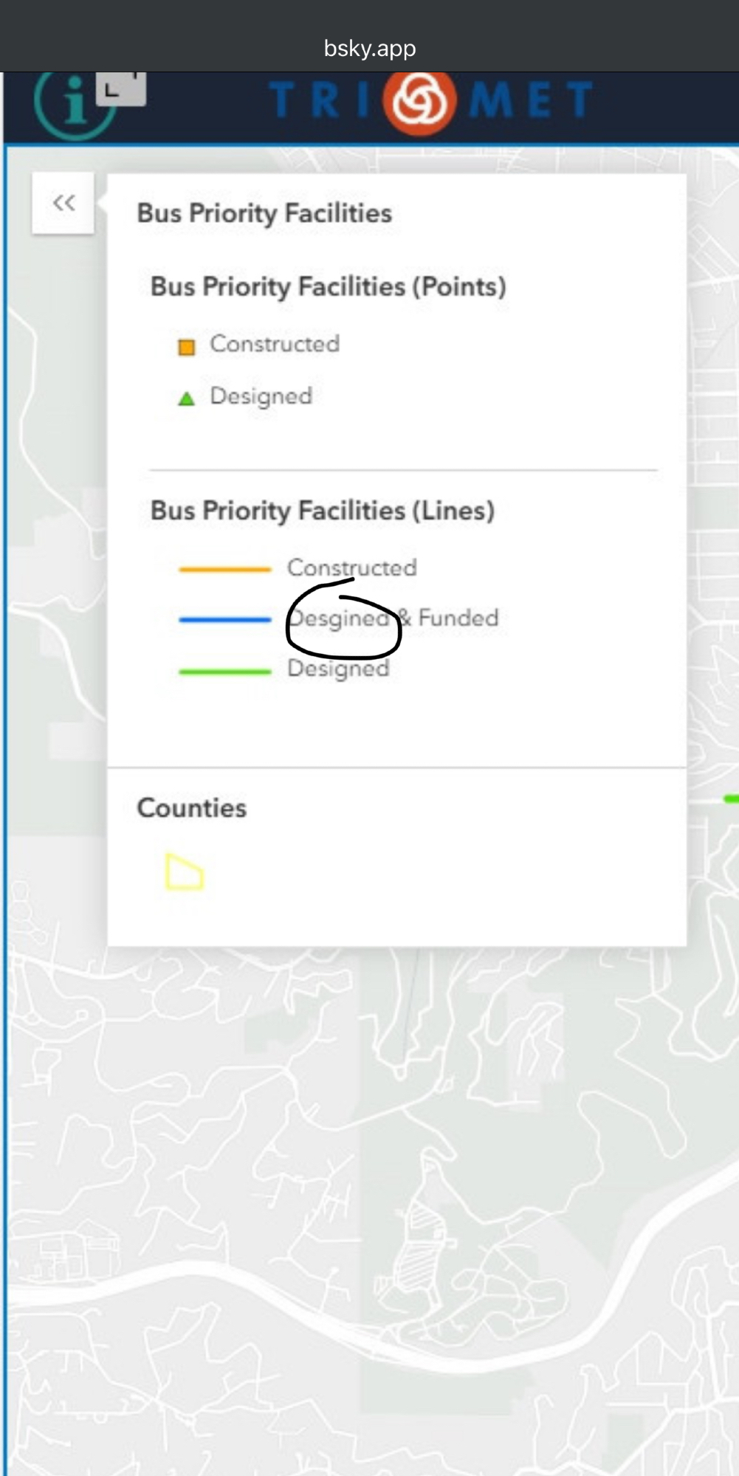This screenshot has width=739, height=1476.
Task: Click the TriMet logo emblem
Action: (x=419, y=101)
